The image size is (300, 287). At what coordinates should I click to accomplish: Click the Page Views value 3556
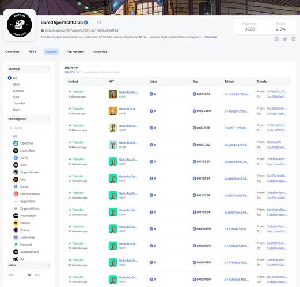tap(249, 29)
